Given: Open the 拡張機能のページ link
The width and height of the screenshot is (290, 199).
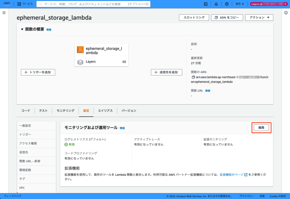Looking at the screenshot, I should (233, 175).
